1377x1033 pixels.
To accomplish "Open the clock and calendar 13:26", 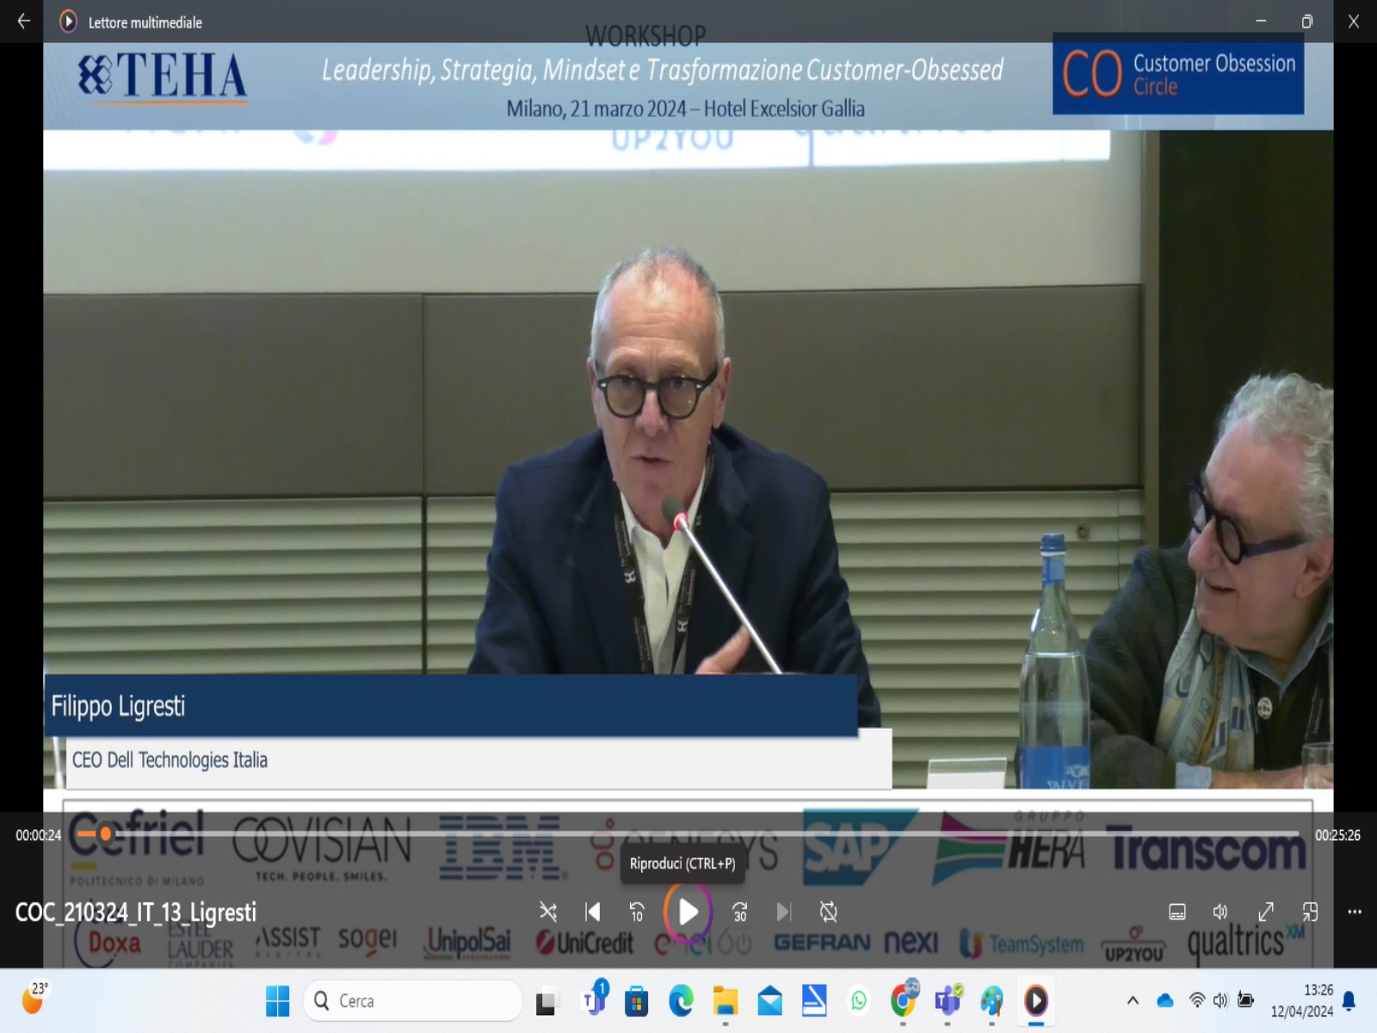I will (1303, 1000).
